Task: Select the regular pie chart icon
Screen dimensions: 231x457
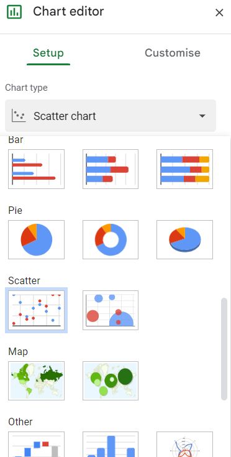Action: coord(37,239)
